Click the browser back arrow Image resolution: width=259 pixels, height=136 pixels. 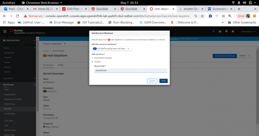[x=5, y=16]
